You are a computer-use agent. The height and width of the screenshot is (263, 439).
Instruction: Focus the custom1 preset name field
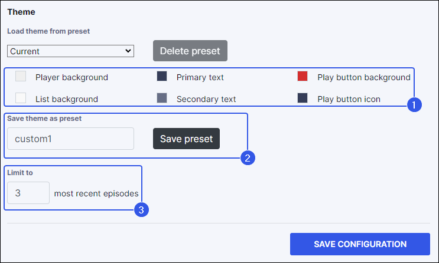click(x=71, y=139)
